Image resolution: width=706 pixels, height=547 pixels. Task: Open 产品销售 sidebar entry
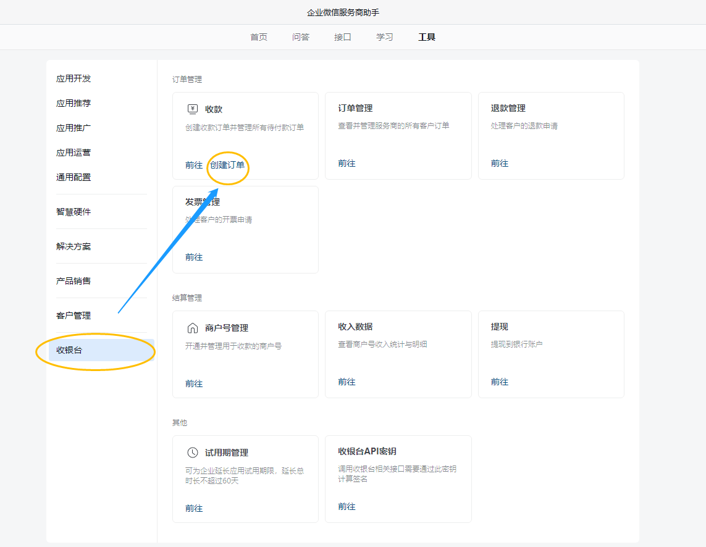(74, 281)
